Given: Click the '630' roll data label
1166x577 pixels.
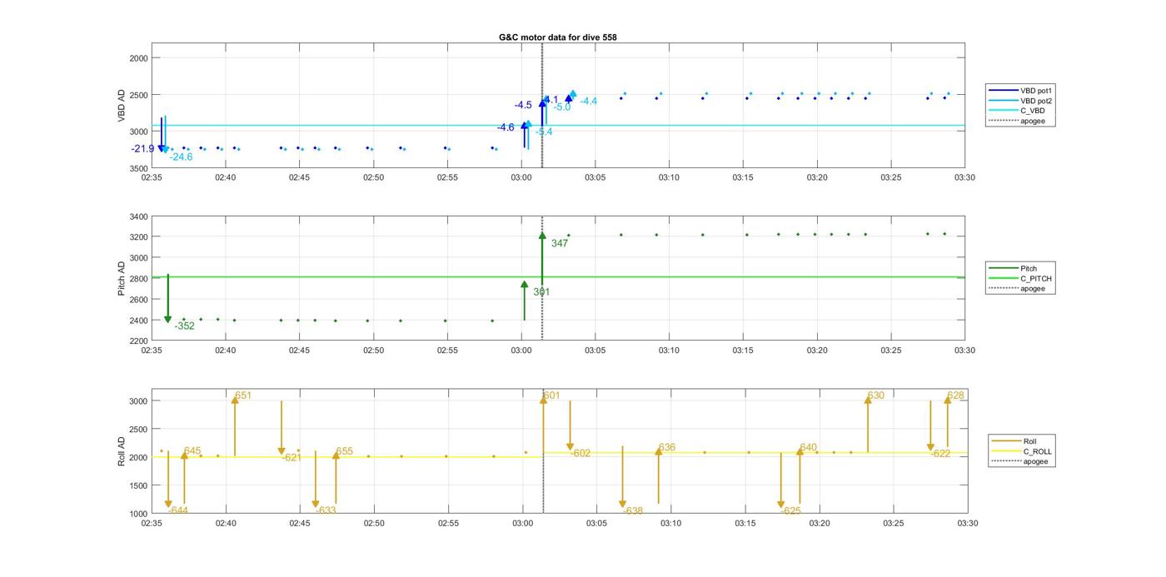Looking at the screenshot, I should 876,395.
